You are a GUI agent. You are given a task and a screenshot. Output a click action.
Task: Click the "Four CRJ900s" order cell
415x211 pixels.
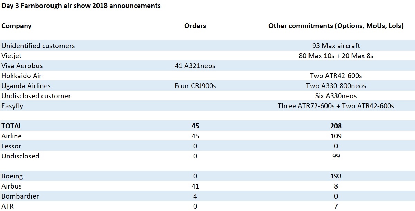(195, 86)
